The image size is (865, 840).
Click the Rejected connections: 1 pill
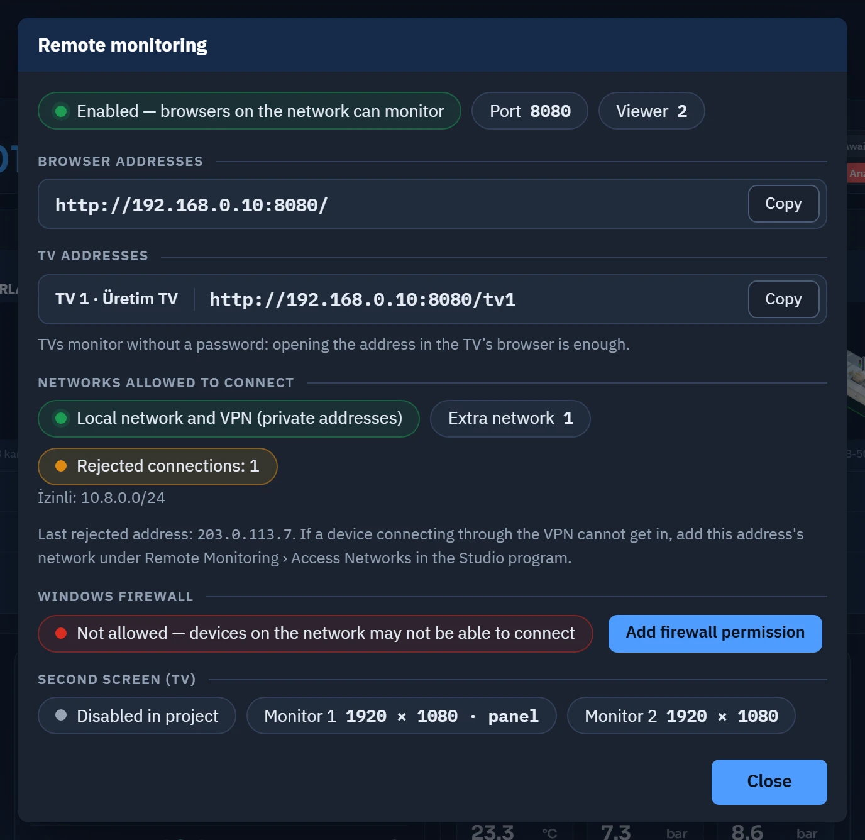[158, 467]
